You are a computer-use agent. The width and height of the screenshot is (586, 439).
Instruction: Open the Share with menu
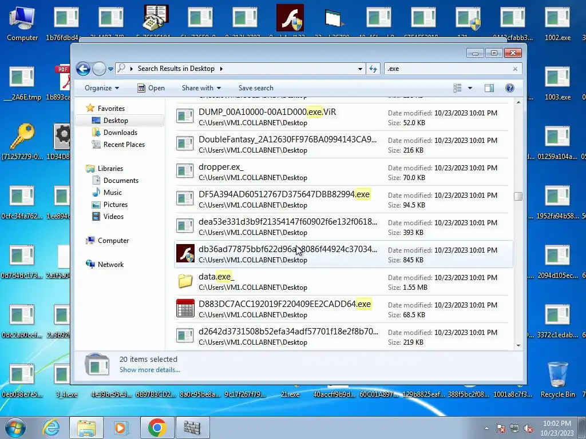[x=201, y=88]
